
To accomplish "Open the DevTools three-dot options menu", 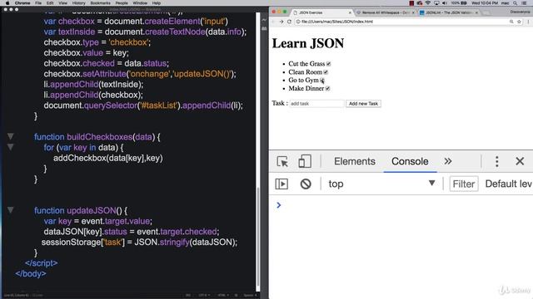I will (x=496, y=161).
